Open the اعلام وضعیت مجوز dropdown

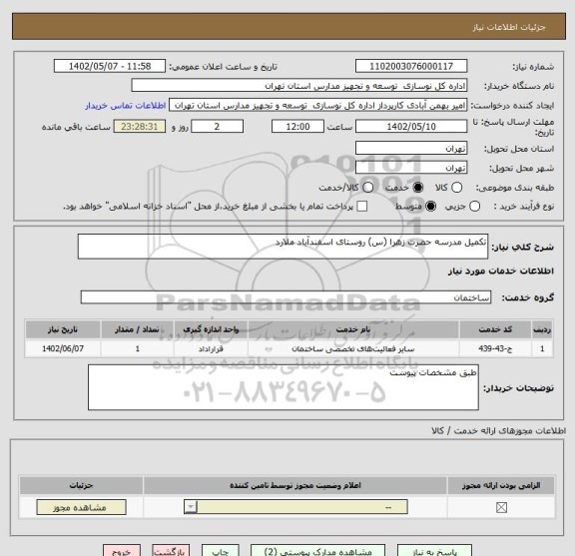pos(295,507)
